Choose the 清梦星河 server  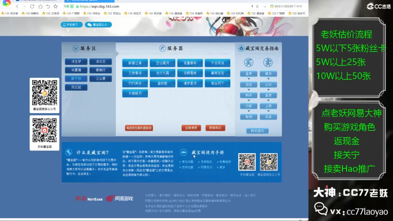click(190, 83)
